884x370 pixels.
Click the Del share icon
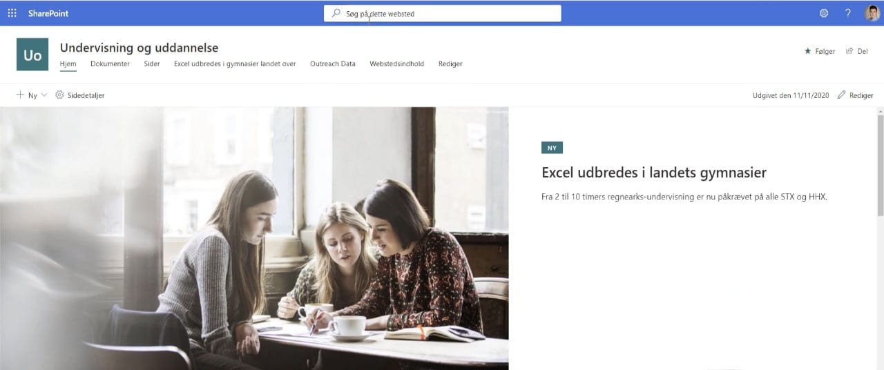tap(849, 51)
